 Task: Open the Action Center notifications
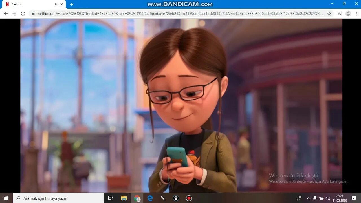[354, 198]
